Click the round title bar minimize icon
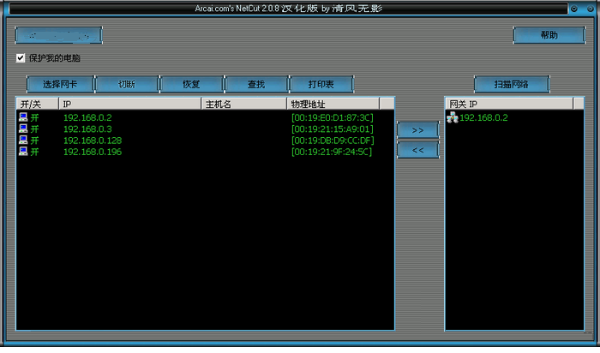This screenshot has height=353, width=600. [x=574, y=8]
